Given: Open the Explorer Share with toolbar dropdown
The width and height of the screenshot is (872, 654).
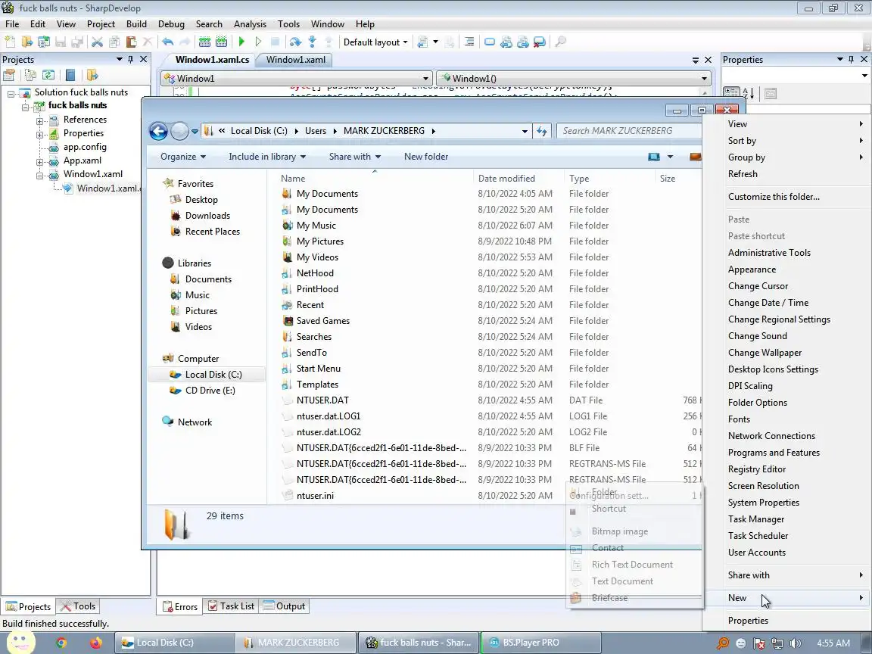Looking at the screenshot, I should point(355,157).
